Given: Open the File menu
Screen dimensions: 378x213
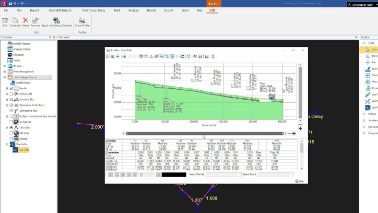Looking at the screenshot, I should pyautogui.click(x=6, y=11).
